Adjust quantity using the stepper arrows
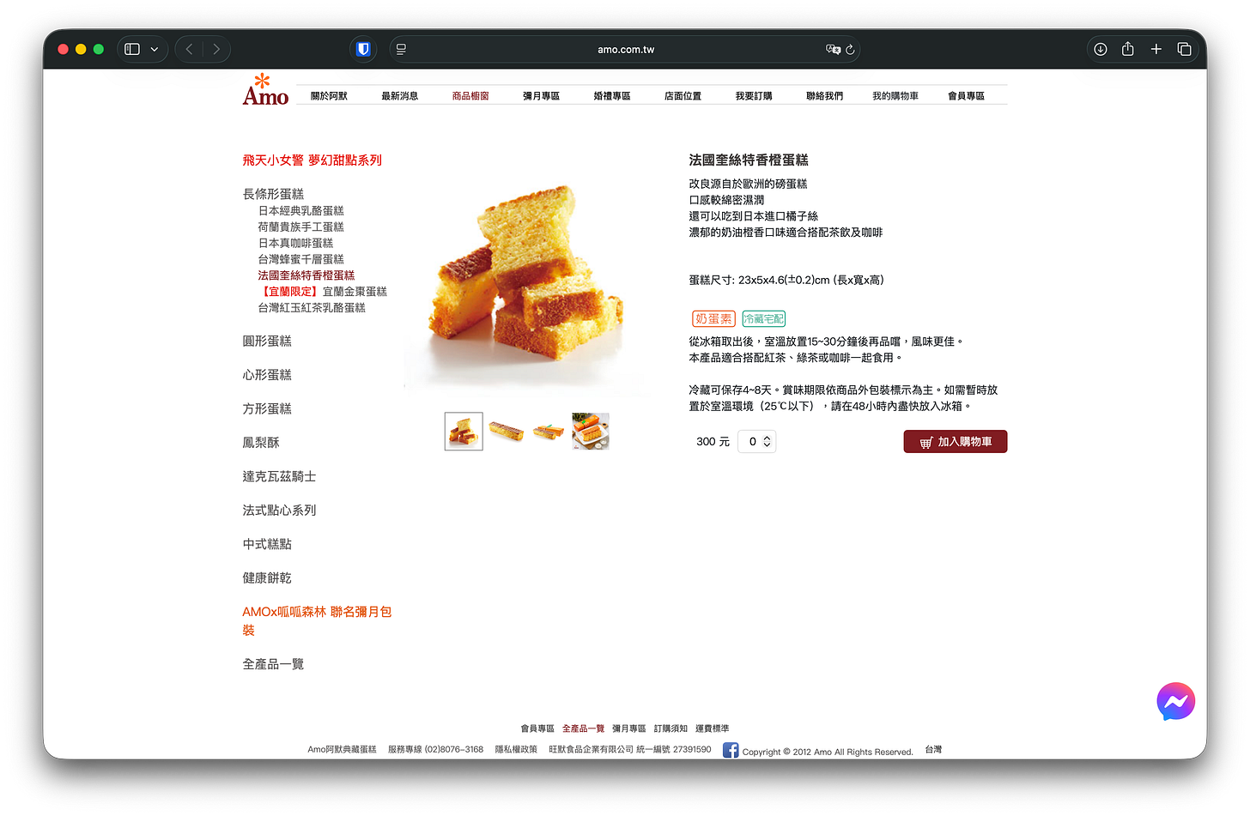 point(767,442)
